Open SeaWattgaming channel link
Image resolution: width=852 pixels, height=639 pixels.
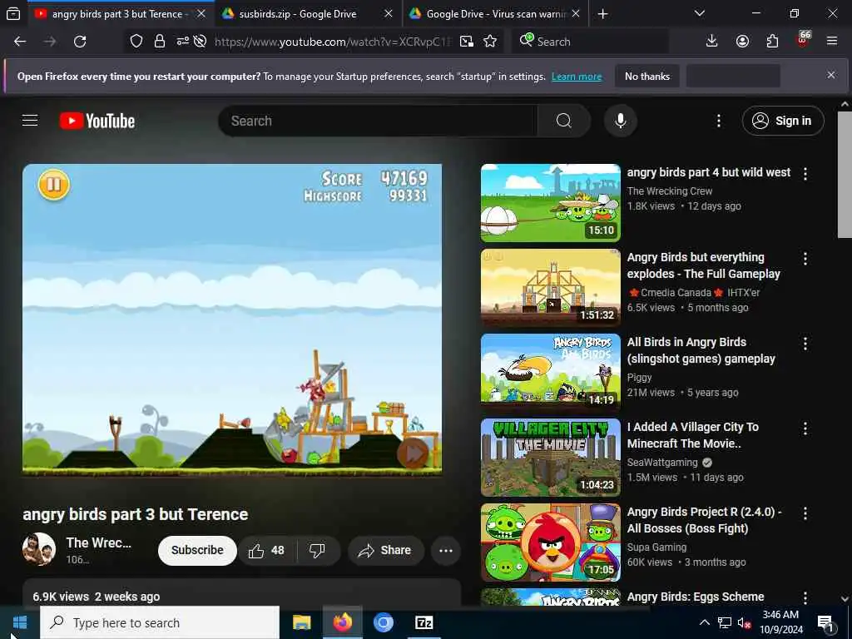click(661, 463)
